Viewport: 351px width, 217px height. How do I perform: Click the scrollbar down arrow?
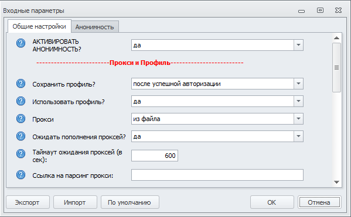click(337, 182)
